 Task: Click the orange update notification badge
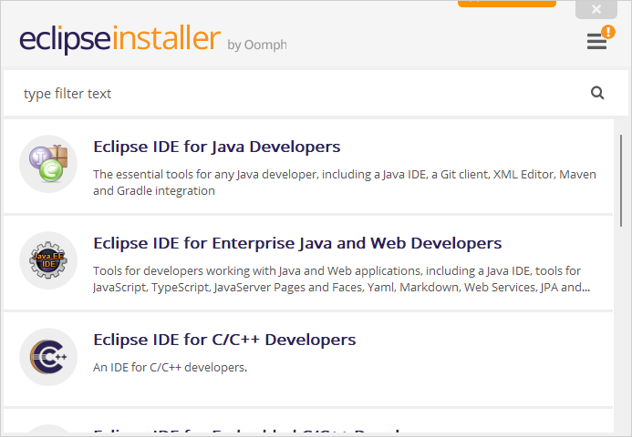coord(608,32)
